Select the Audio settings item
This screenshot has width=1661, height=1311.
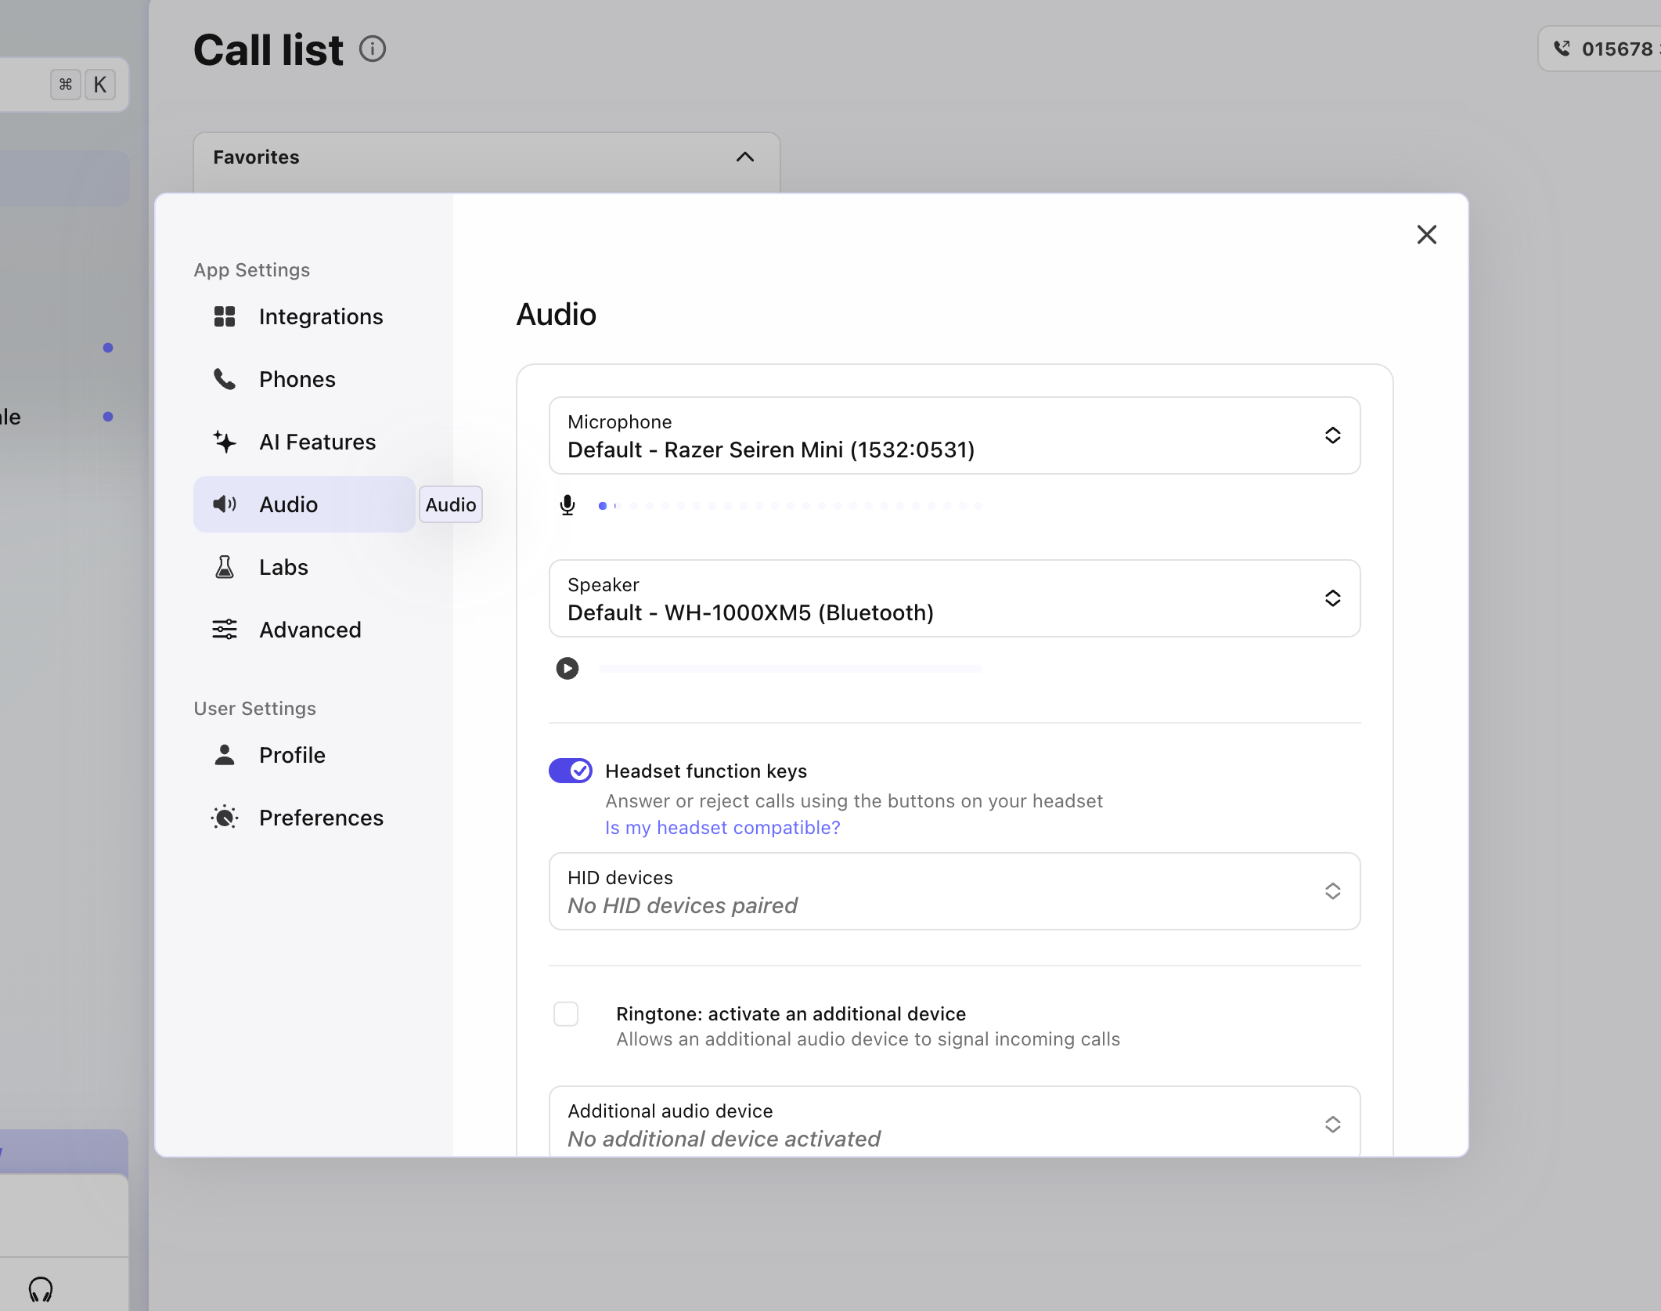tap(304, 504)
